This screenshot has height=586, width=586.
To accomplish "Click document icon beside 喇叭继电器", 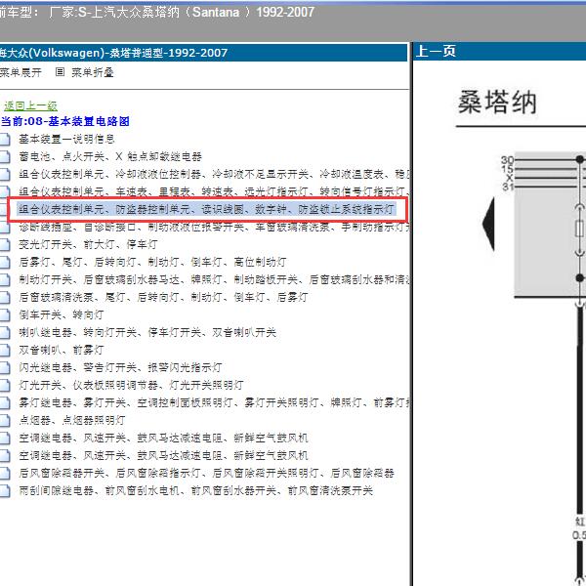I will 5,332.
